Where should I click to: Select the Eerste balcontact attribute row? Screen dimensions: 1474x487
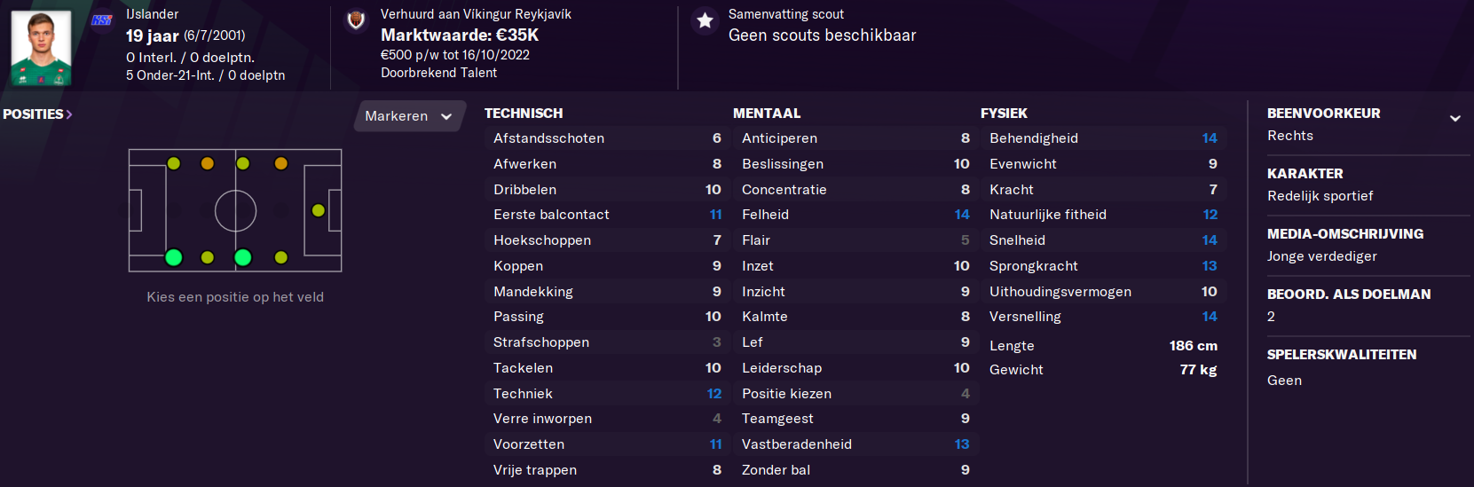tap(607, 215)
